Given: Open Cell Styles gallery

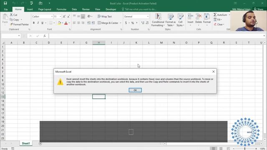Looking at the screenshot, I should coord(180,20).
